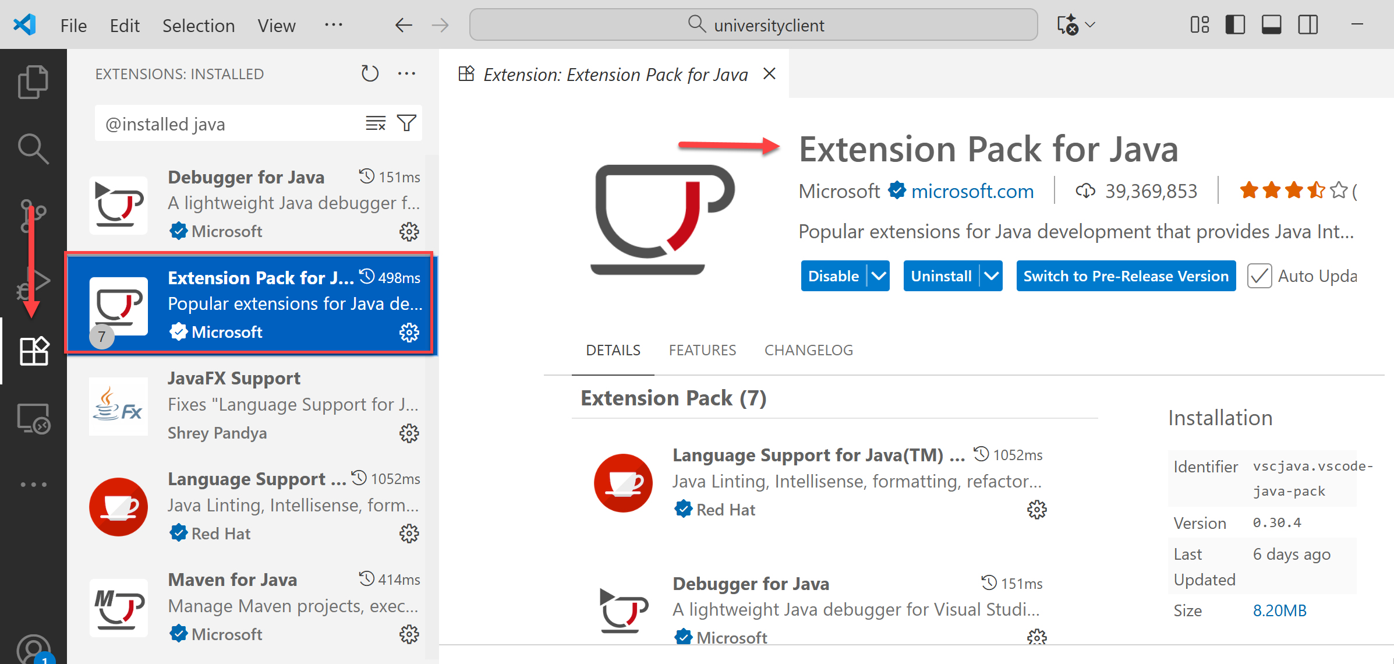The height and width of the screenshot is (664, 1394).
Task: Open settings gear for Debugger for Java
Action: click(409, 232)
